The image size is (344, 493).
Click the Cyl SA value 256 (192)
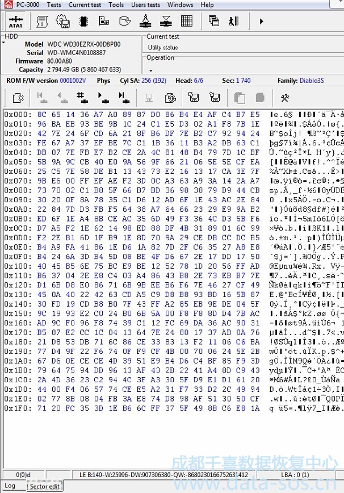click(154, 81)
